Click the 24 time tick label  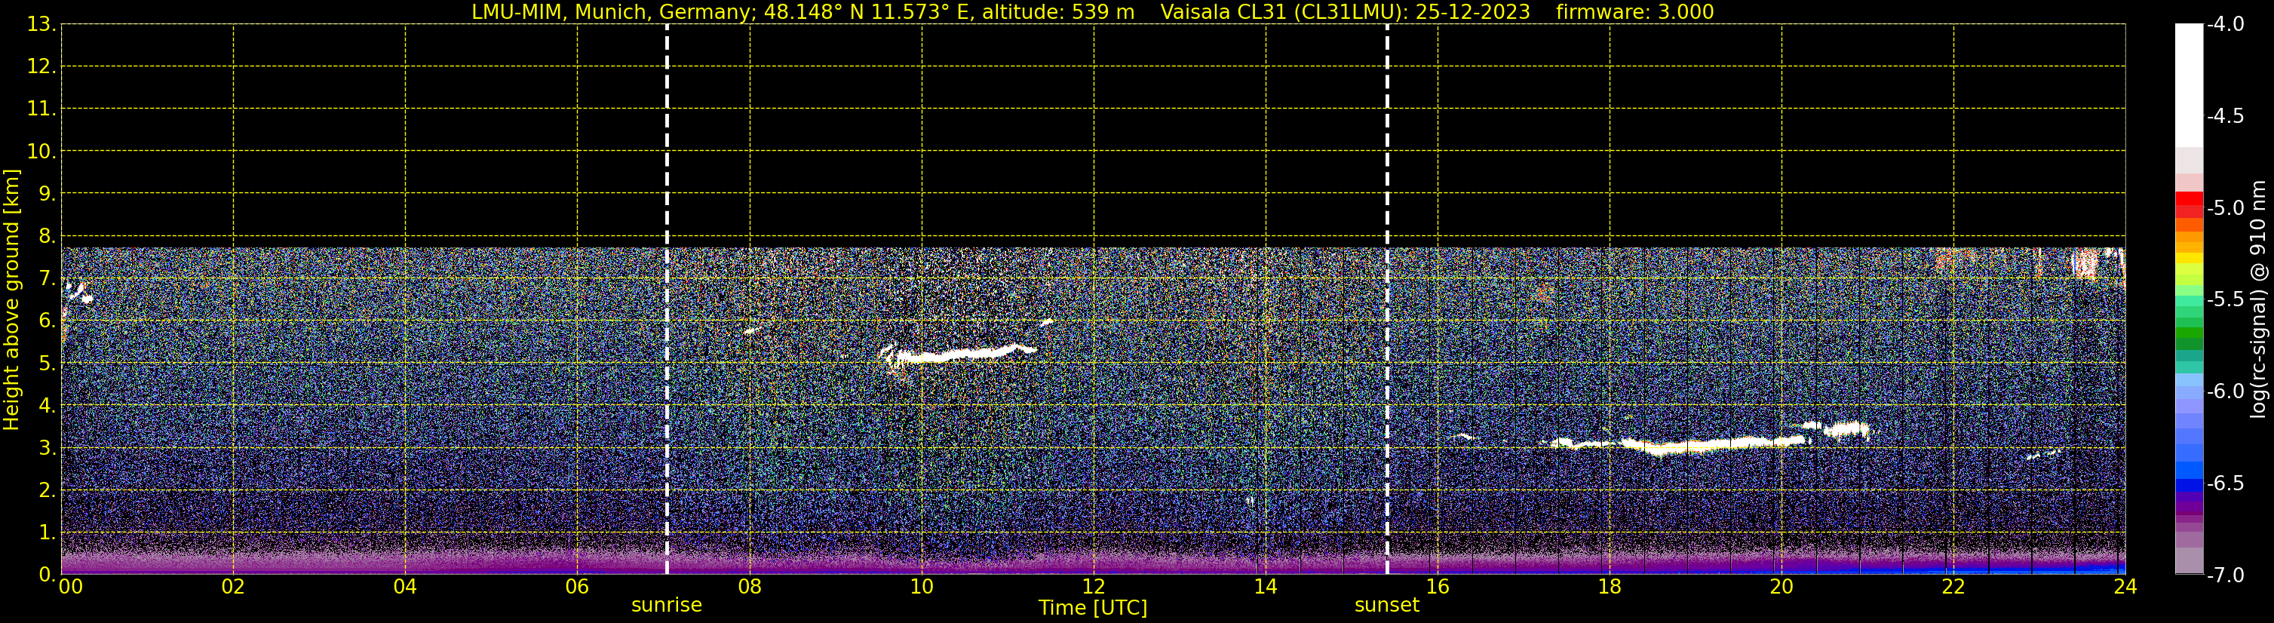2125,587
